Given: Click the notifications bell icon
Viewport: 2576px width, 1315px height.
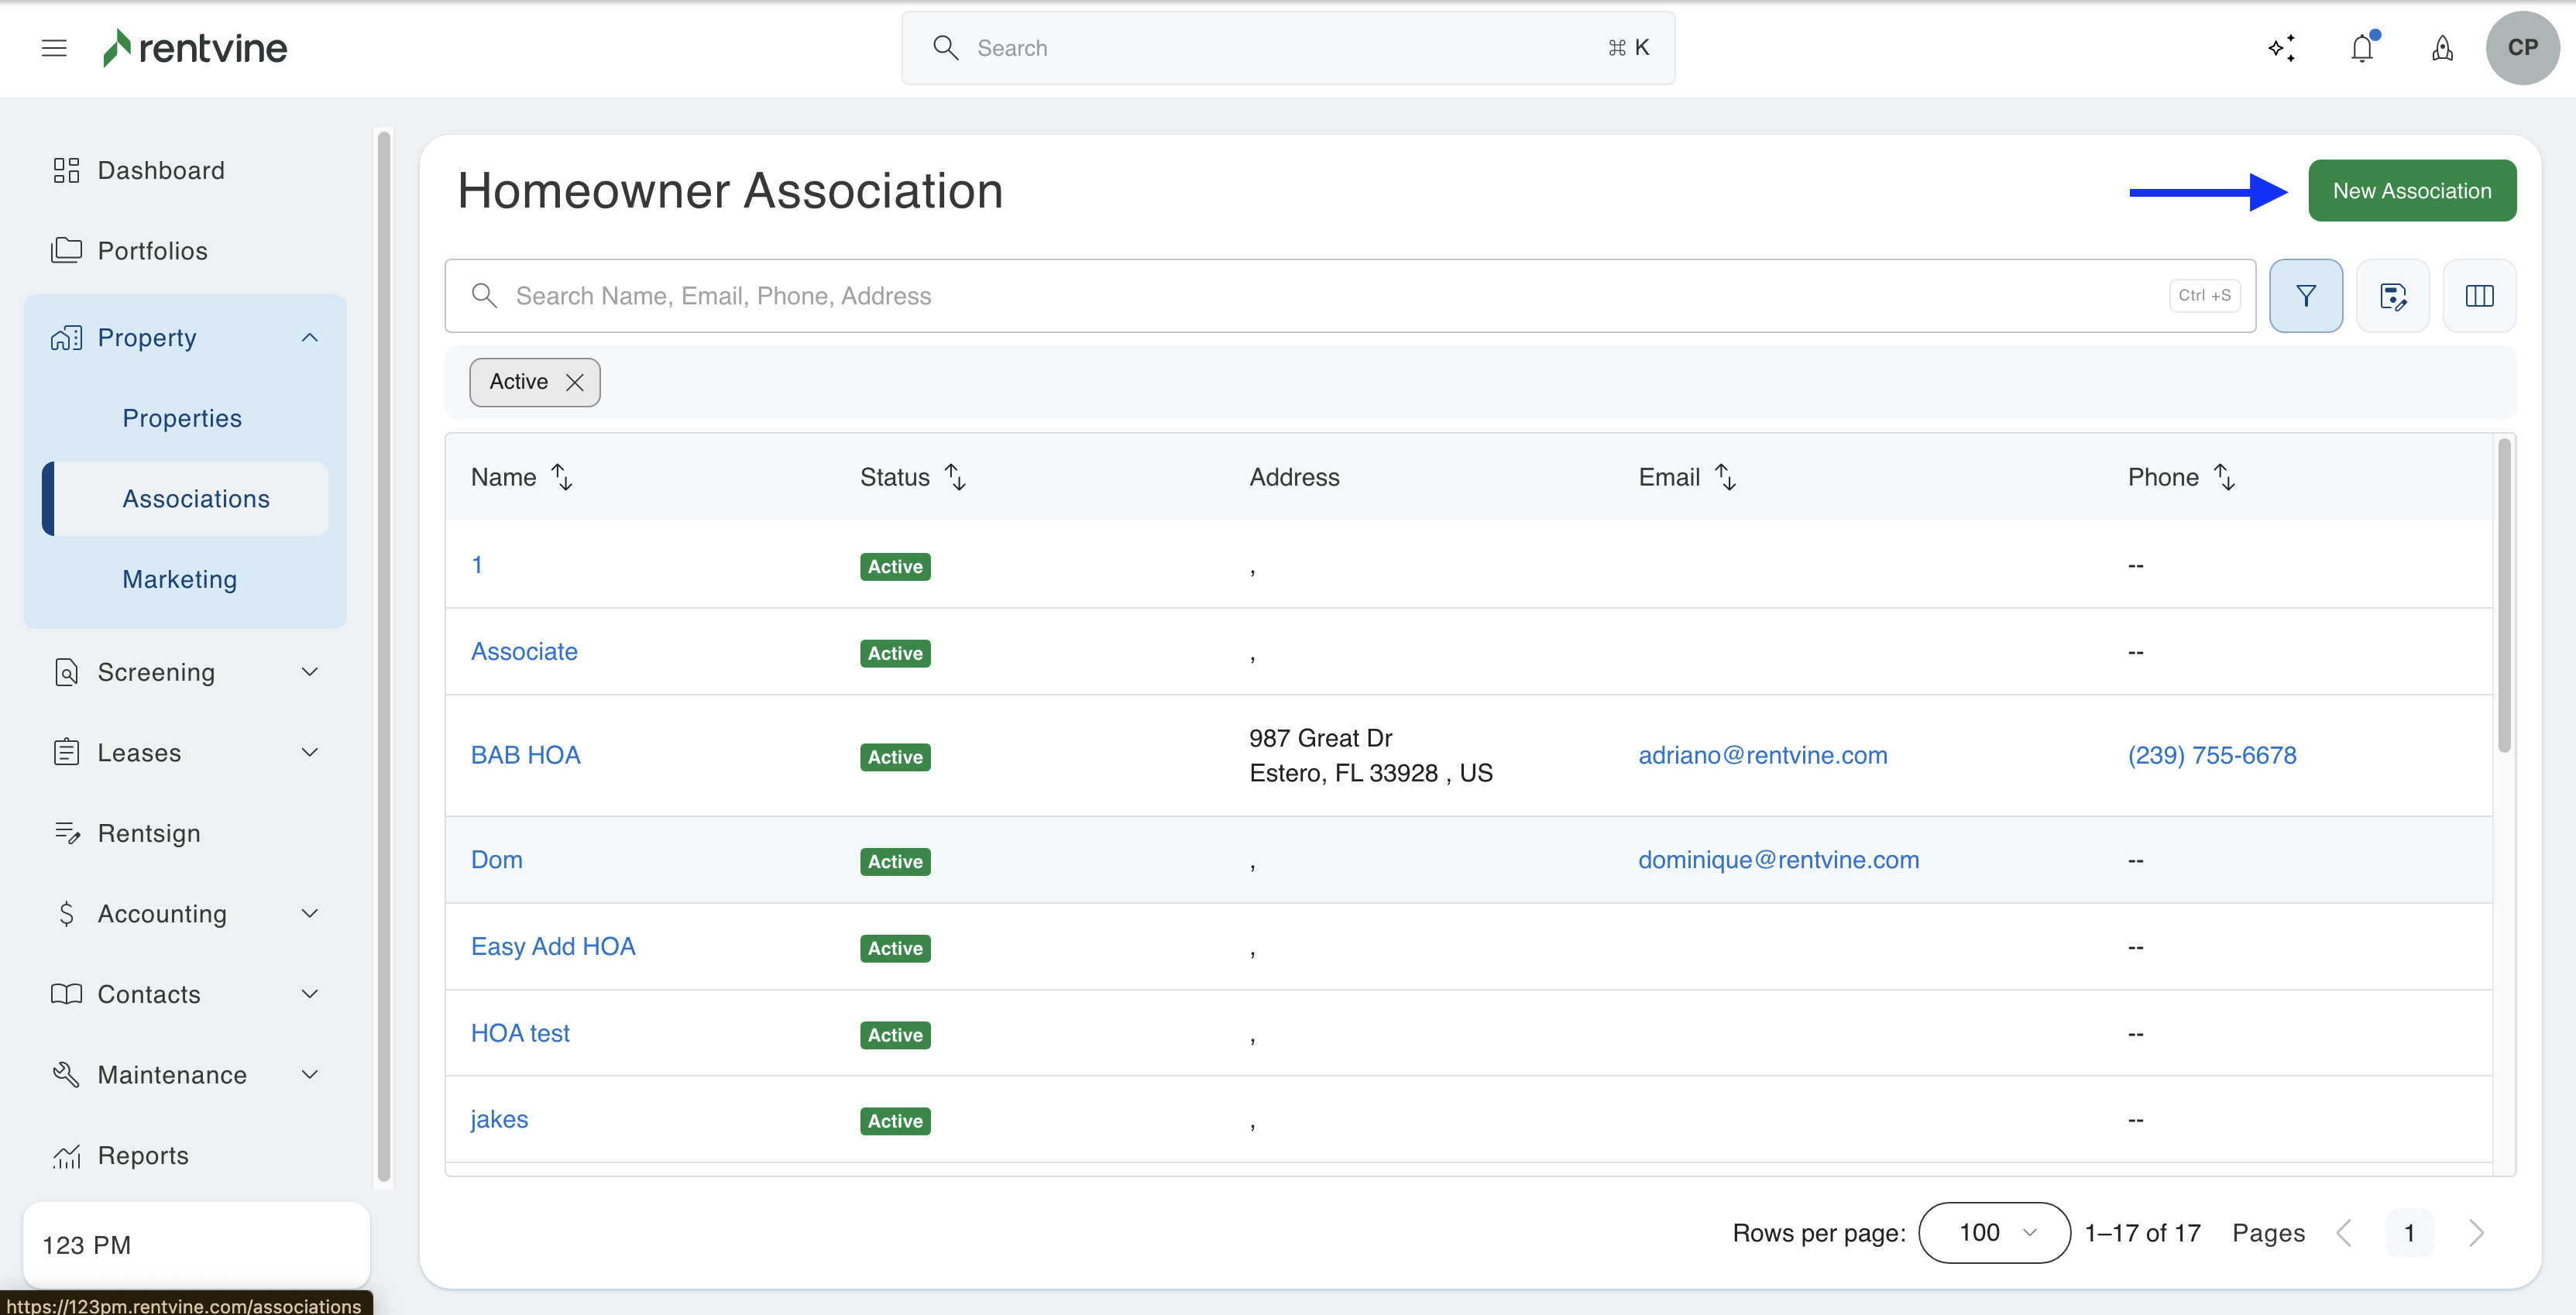Looking at the screenshot, I should (x=2362, y=48).
